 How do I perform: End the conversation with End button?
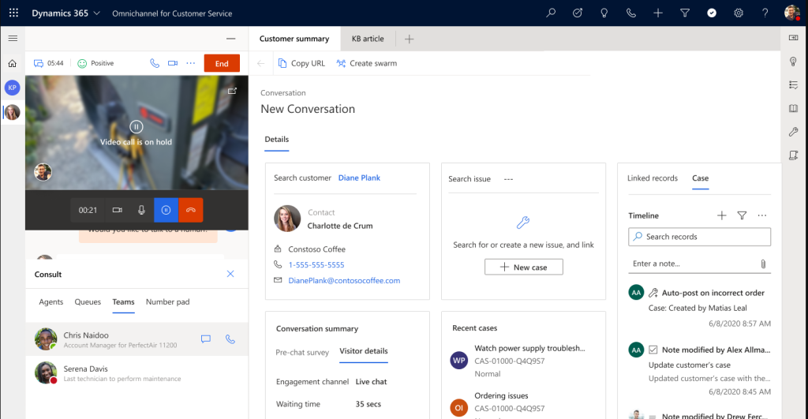pyautogui.click(x=222, y=64)
